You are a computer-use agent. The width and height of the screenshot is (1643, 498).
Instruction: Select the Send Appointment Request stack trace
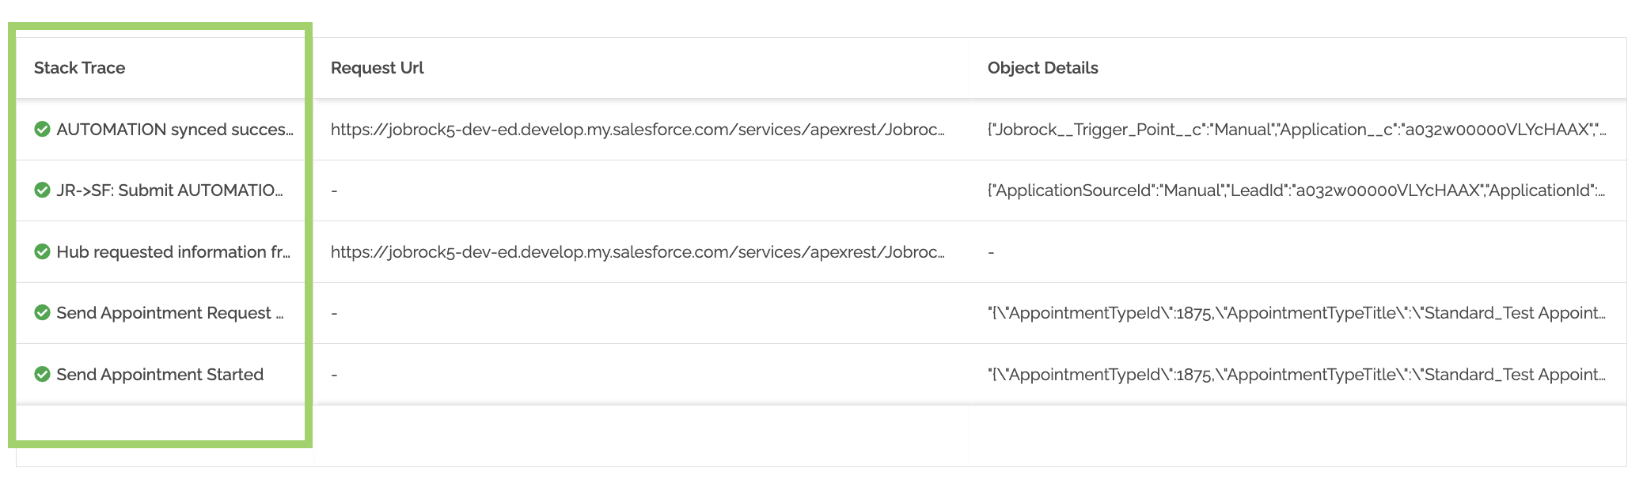tap(169, 313)
